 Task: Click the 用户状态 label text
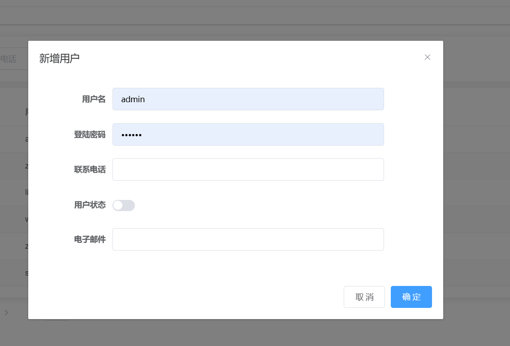coord(90,205)
